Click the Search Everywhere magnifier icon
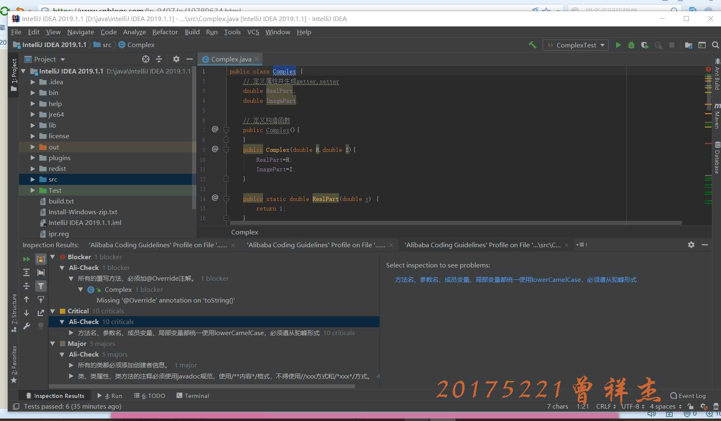 tap(715, 45)
